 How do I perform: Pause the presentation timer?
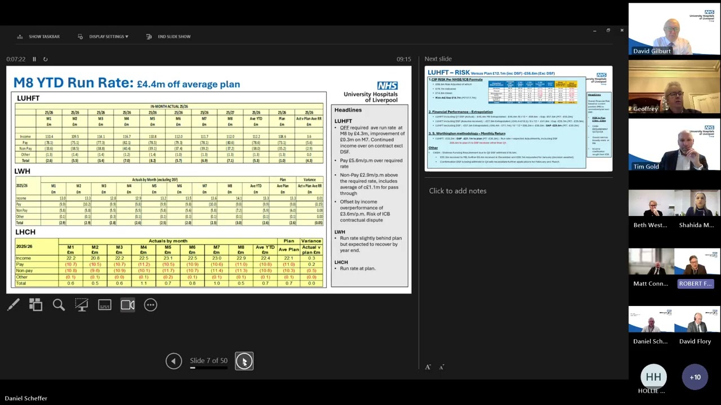pyautogui.click(x=34, y=59)
